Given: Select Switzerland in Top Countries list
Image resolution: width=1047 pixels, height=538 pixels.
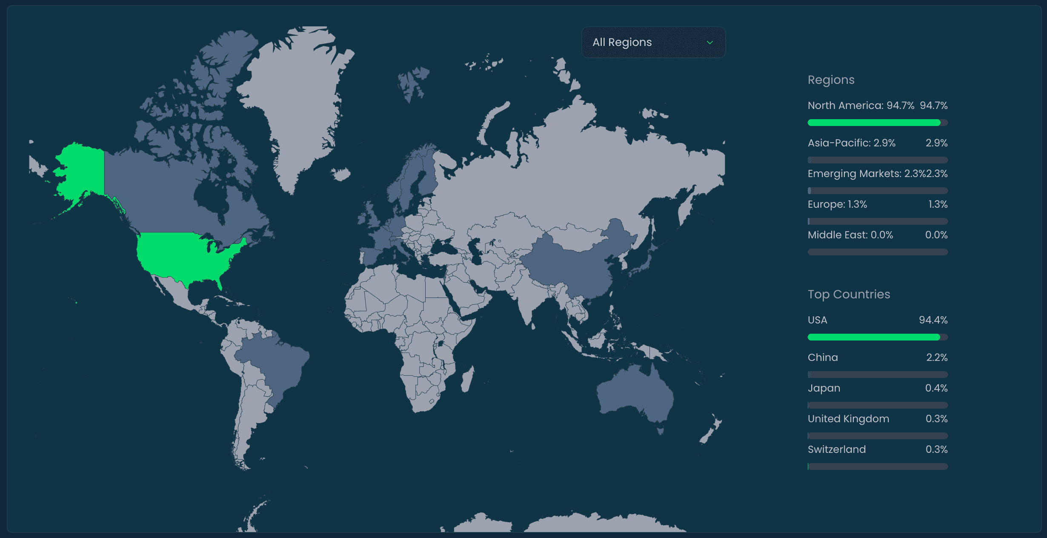Looking at the screenshot, I should (836, 449).
